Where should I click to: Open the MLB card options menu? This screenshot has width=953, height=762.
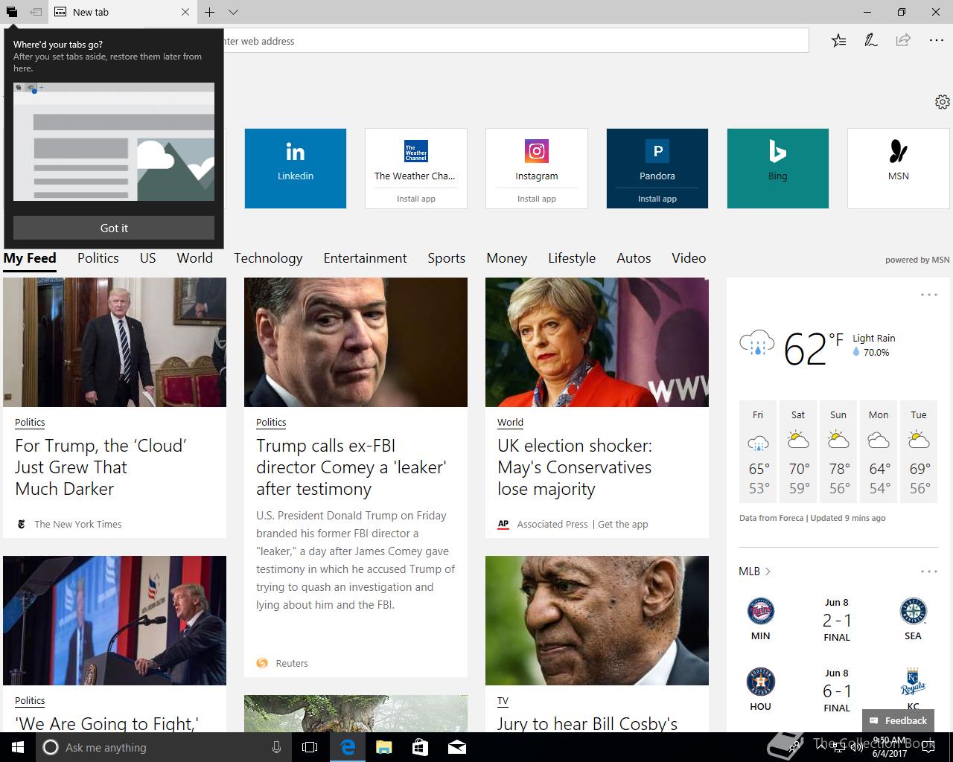click(x=928, y=571)
